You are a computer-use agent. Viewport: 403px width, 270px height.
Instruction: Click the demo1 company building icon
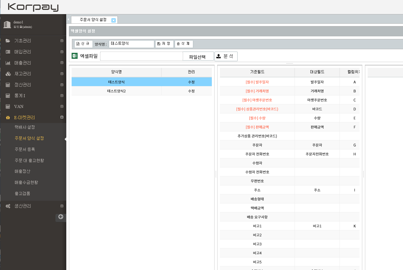(7, 25)
